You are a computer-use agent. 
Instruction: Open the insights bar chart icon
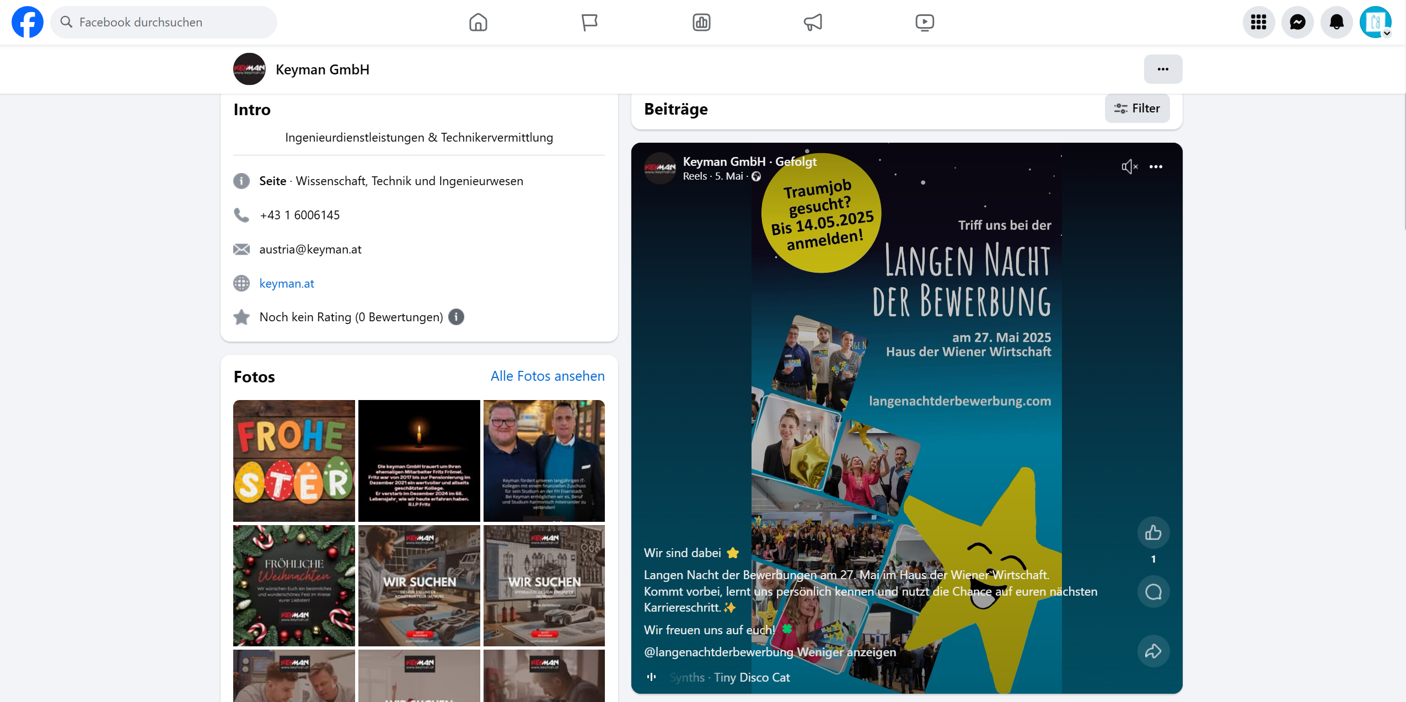(x=701, y=22)
